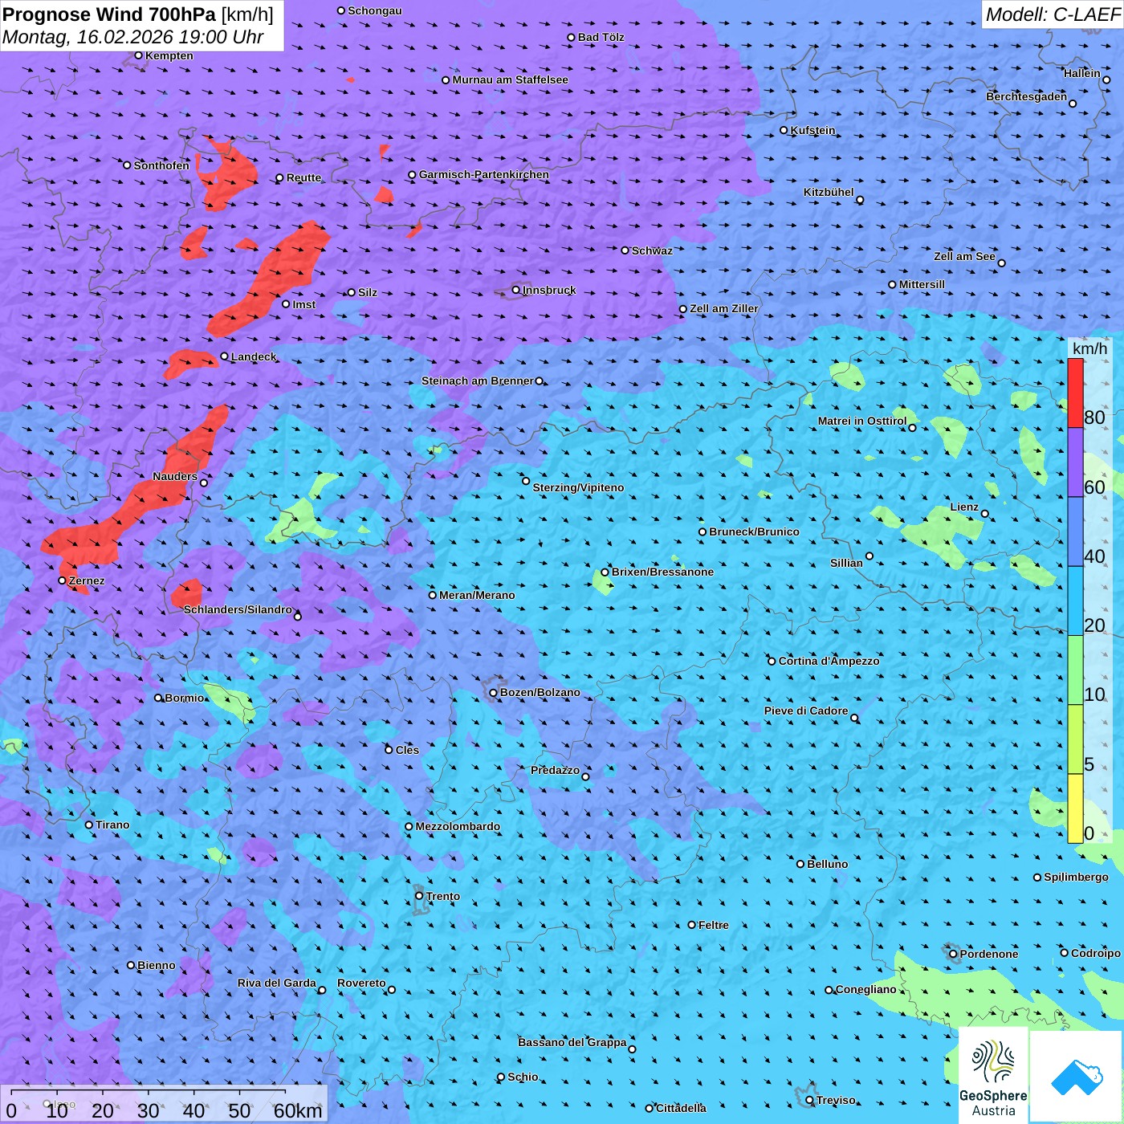Viewport: 1124px width, 1124px height.
Task: Click the blue cloud house logo
Action: click(1077, 1077)
